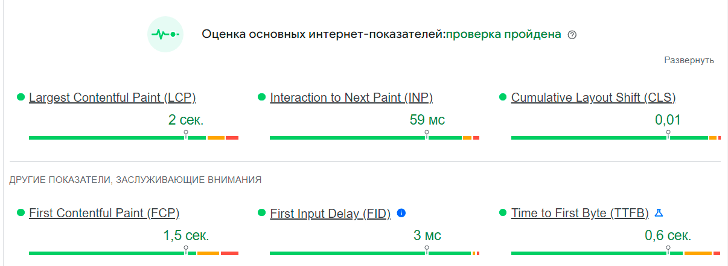Click the green dot beside CLS
Screen dimensions: 728x266
pos(503,97)
